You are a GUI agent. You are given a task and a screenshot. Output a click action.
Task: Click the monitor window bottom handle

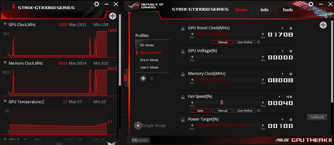pos(59,144)
